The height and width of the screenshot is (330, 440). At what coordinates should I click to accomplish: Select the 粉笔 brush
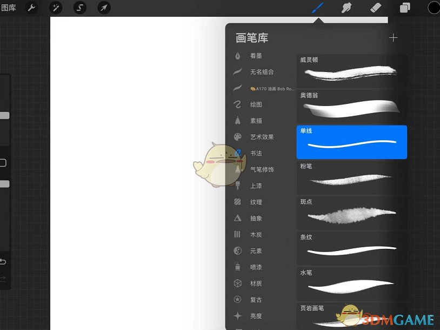click(x=351, y=177)
